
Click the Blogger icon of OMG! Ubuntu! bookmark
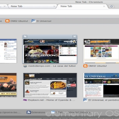[7, 21]
